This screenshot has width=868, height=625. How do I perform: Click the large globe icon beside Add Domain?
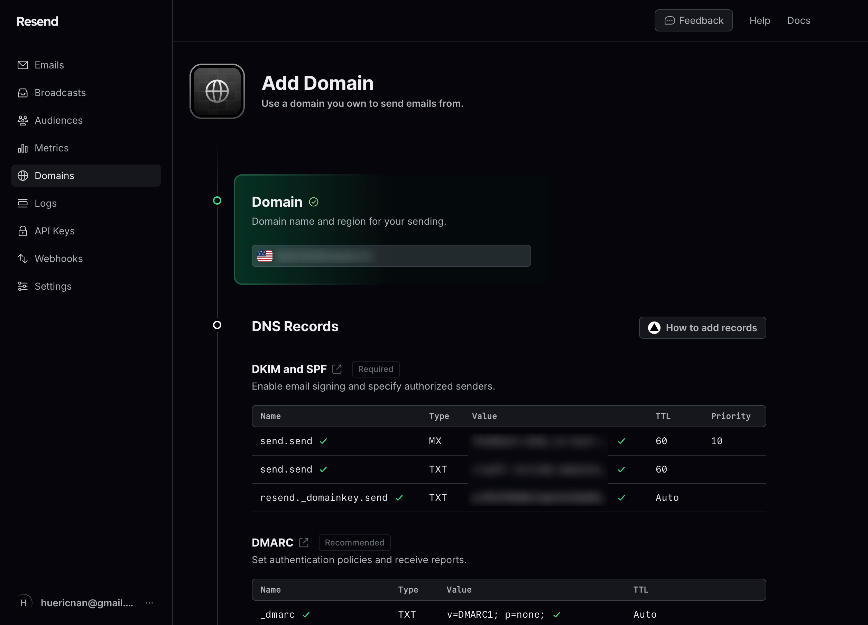pos(217,91)
